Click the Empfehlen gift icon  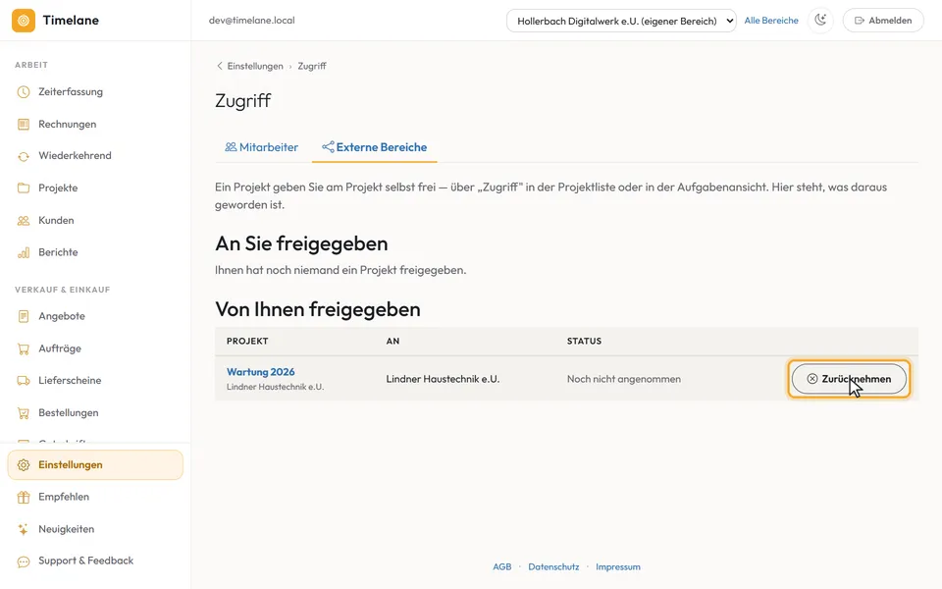(x=24, y=497)
